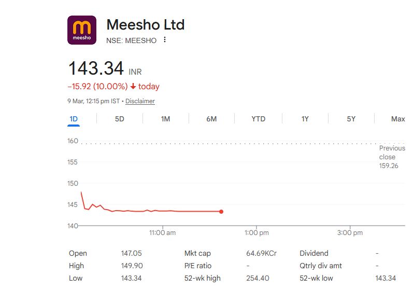Click the Previous close 159.26 label
The width and height of the screenshot is (414, 304).
392,157
